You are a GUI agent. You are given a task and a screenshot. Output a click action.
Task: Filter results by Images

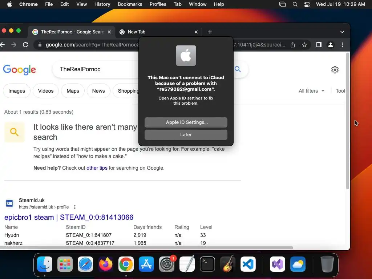point(17,91)
